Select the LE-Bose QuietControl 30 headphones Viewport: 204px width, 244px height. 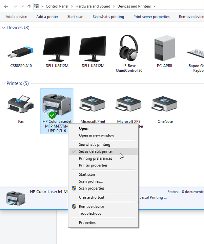point(129,48)
